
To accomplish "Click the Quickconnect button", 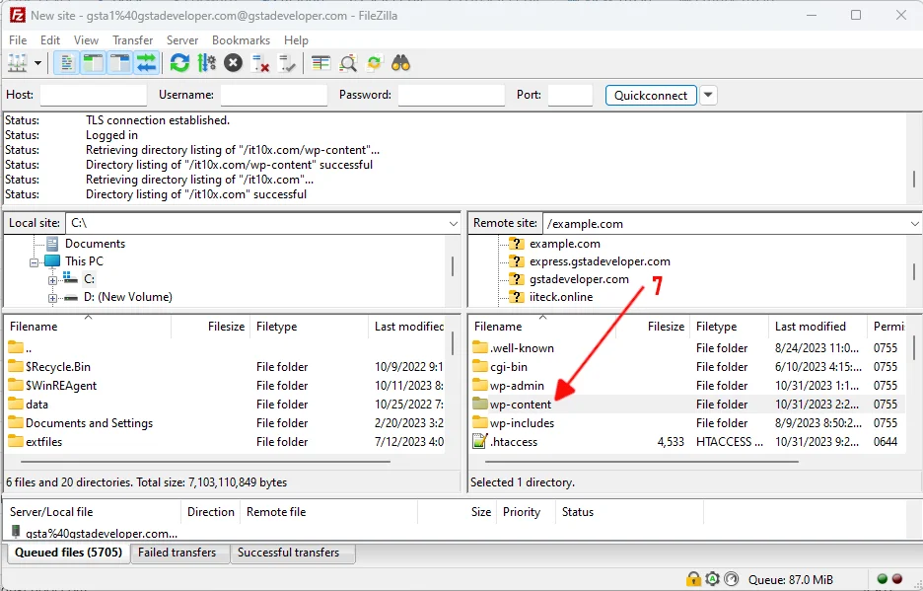I will click(x=651, y=96).
